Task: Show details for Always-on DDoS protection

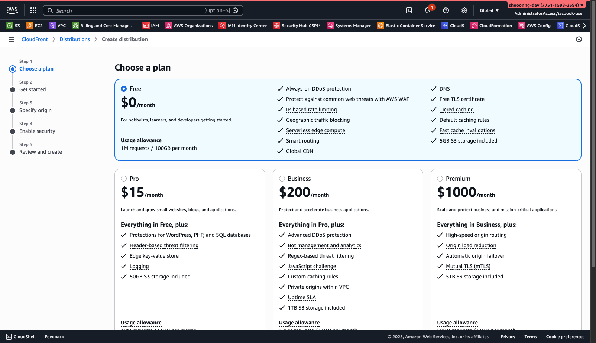Action: coord(318,89)
